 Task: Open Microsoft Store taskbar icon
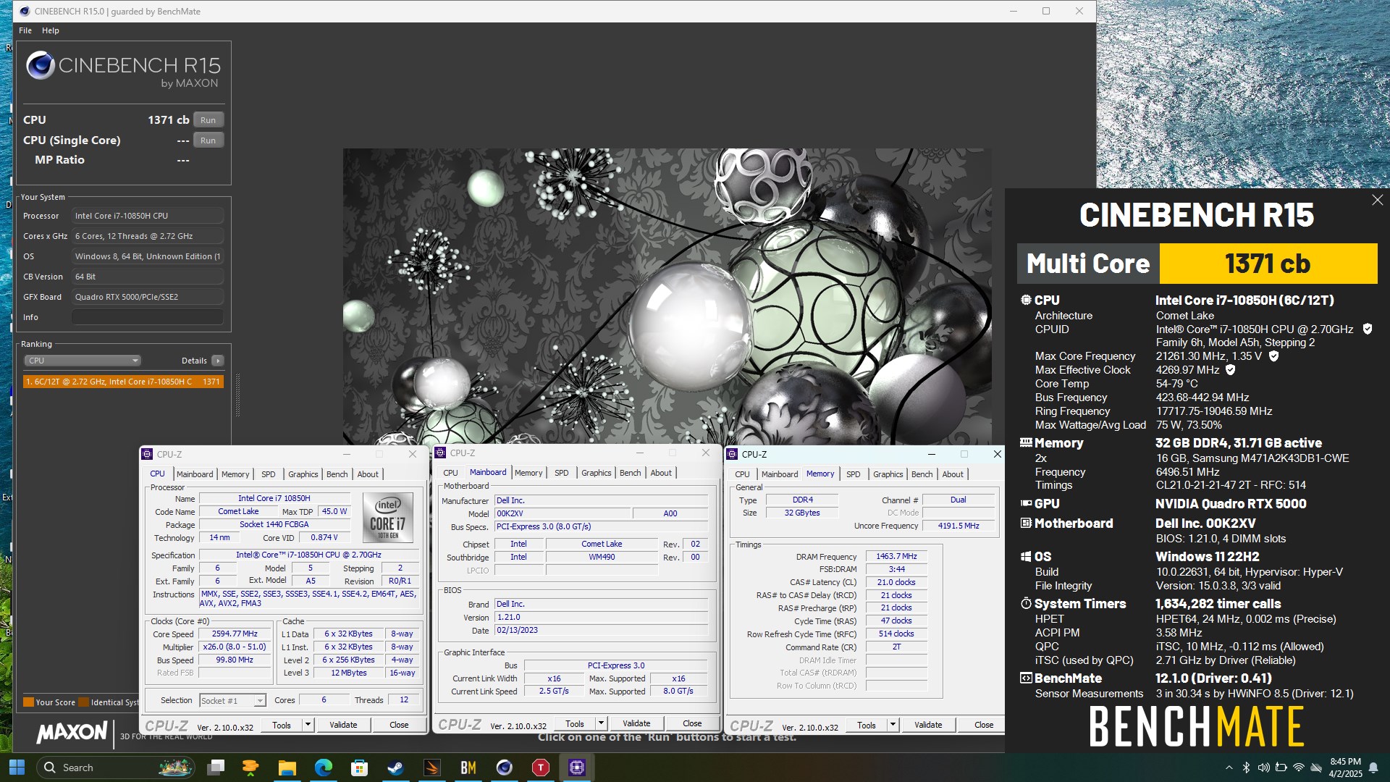tap(360, 768)
